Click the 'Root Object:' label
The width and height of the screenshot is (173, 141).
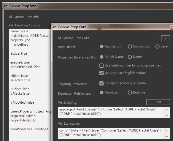67,47
